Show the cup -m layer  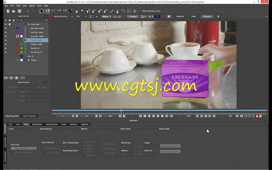point(5,56)
